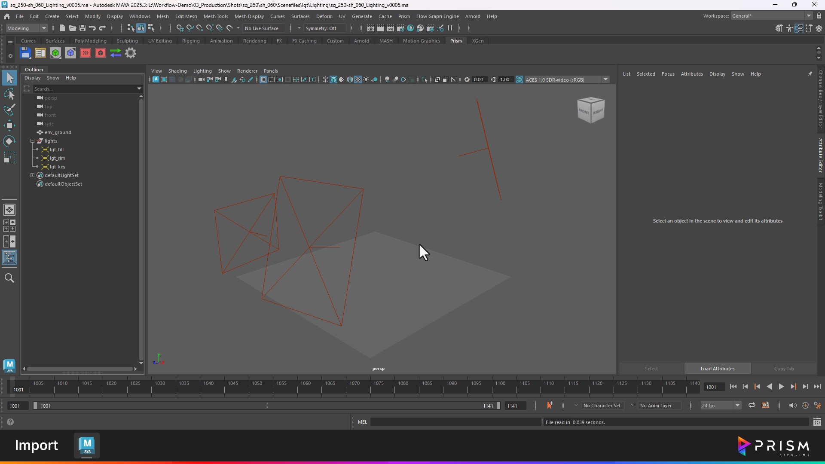Select the Move tool in toolbox
The image size is (825, 464).
coord(9,125)
